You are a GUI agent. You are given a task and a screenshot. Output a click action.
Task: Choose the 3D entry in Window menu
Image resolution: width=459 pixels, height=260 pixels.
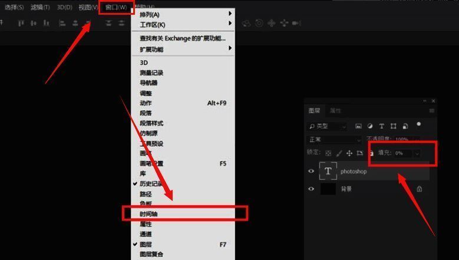pos(183,62)
